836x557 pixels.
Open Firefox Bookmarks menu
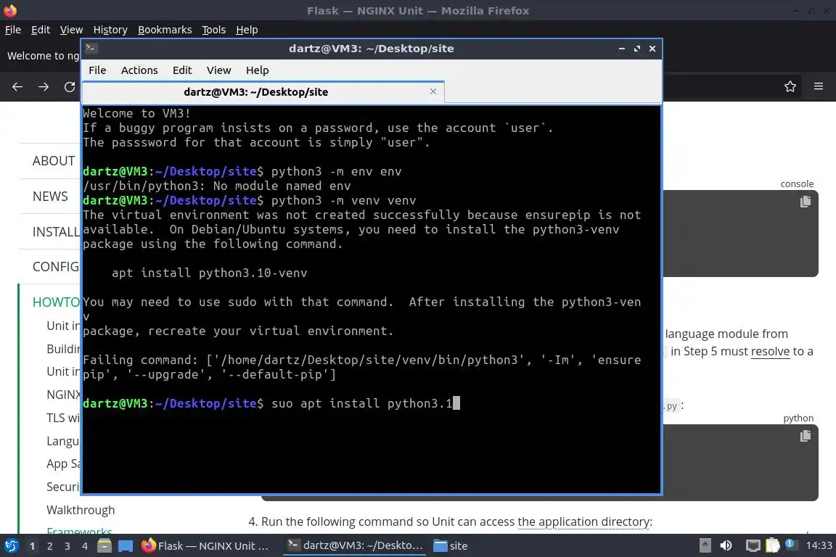click(165, 30)
